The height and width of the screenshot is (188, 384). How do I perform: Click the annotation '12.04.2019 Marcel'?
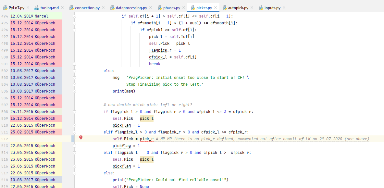pyautogui.click(x=29, y=16)
